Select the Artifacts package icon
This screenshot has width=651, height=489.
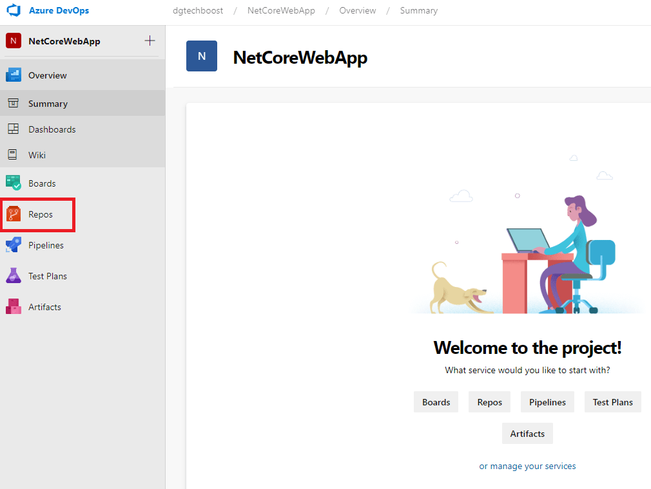14,307
